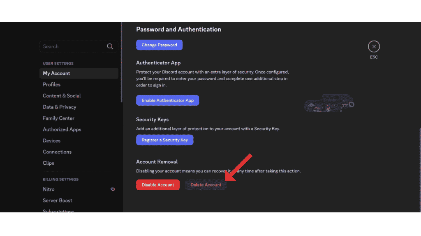Screen dimensions: 421x236
Task: Open Data & Privacy settings
Action: pos(59,107)
